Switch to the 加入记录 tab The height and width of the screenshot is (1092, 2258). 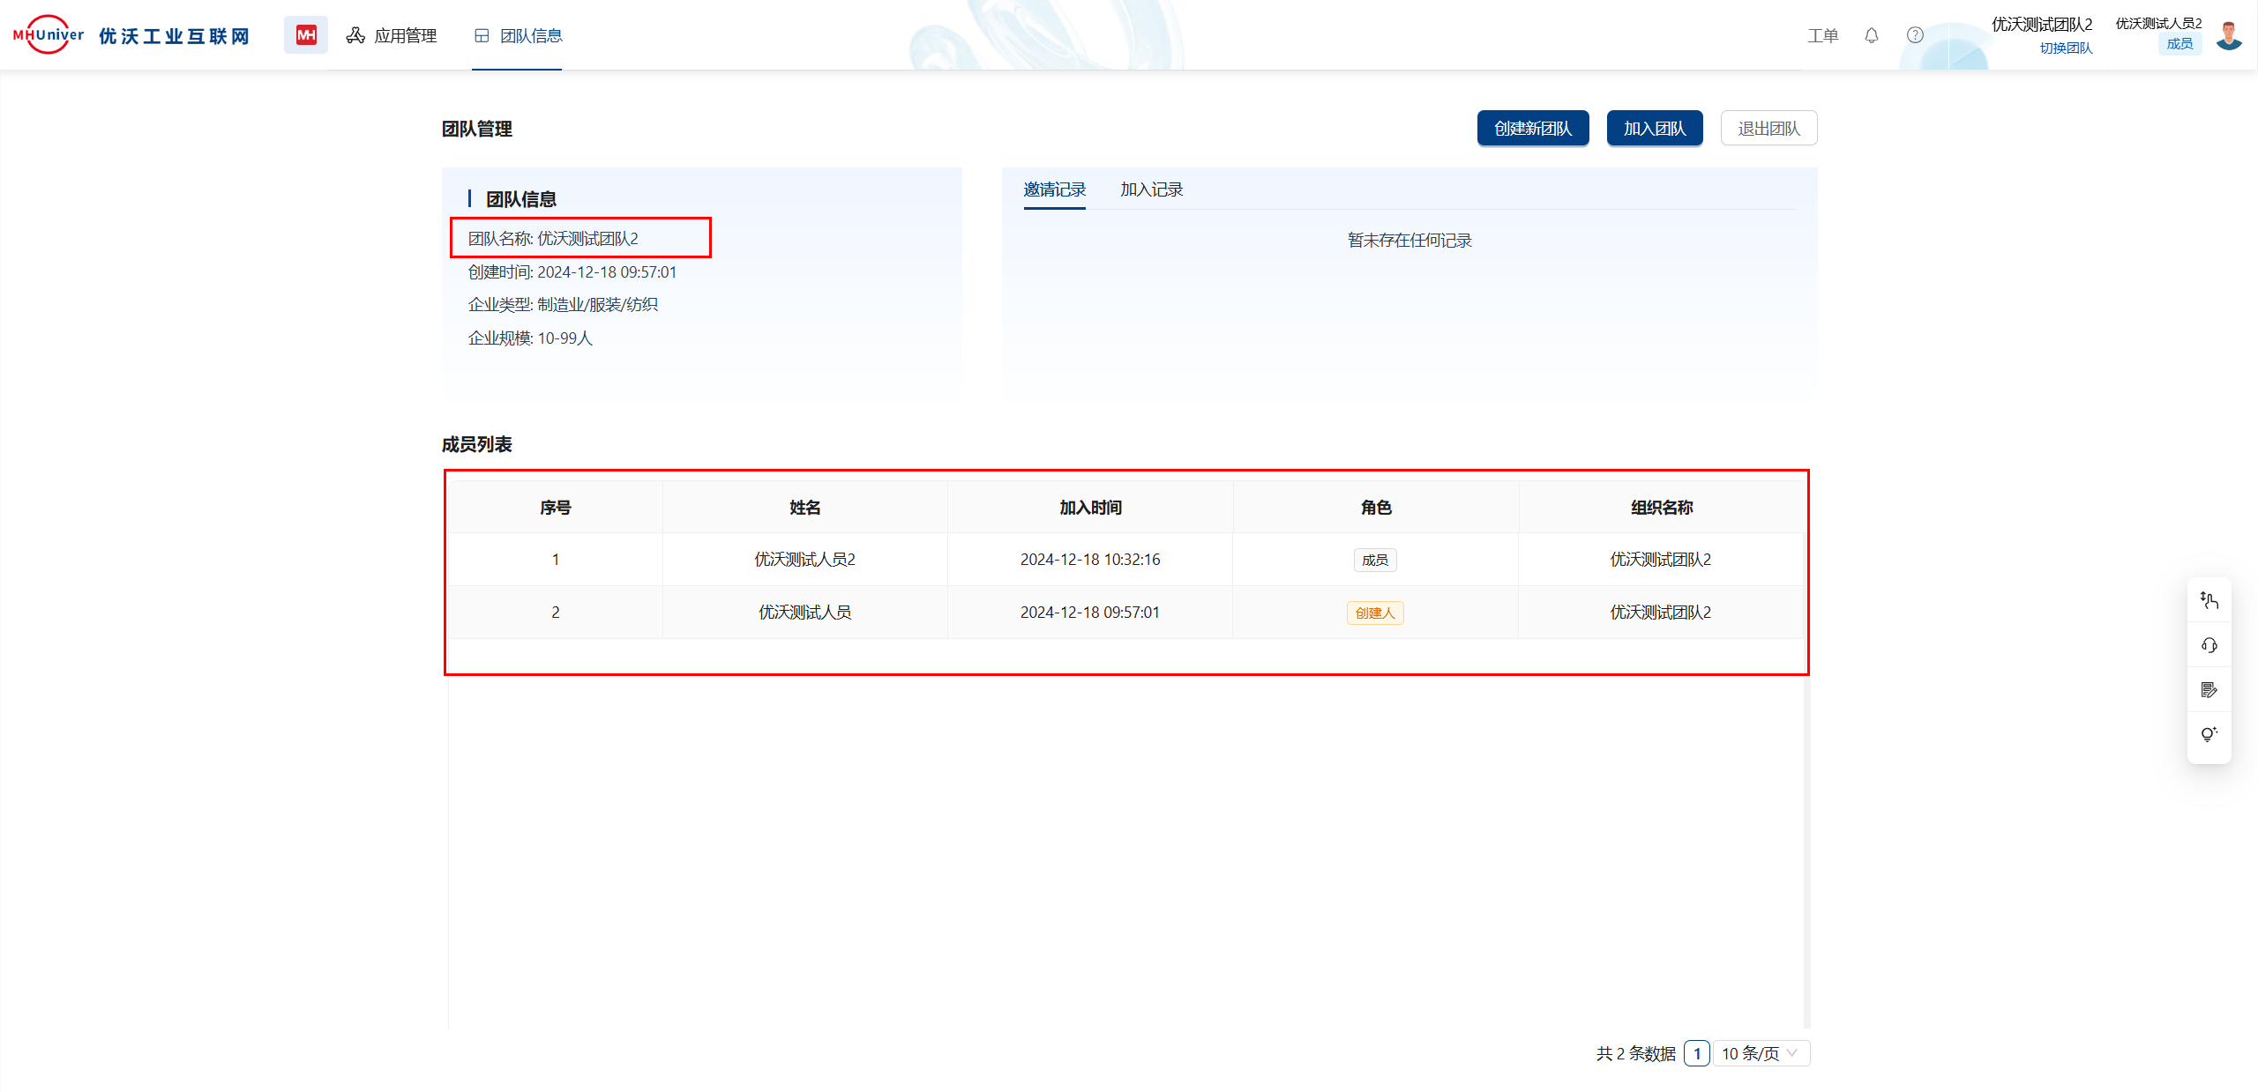coord(1151,189)
